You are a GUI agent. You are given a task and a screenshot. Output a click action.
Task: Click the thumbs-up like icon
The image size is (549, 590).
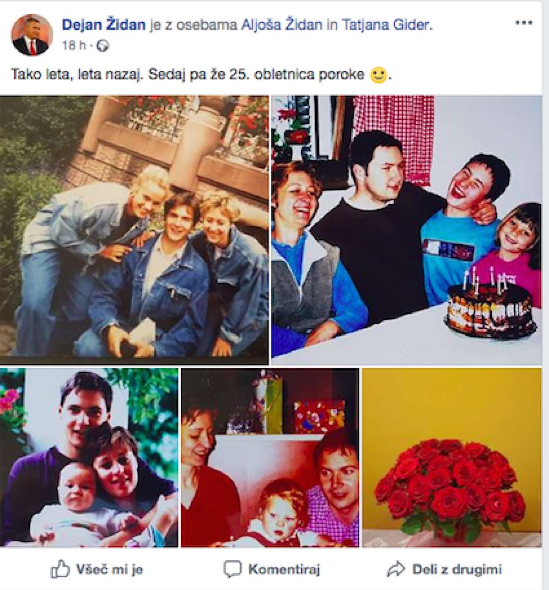pyautogui.click(x=60, y=569)
